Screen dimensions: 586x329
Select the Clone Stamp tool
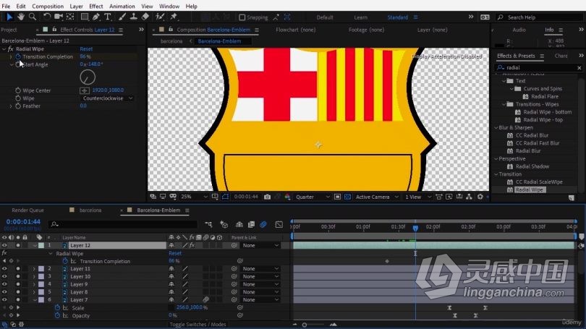(133, 17)
